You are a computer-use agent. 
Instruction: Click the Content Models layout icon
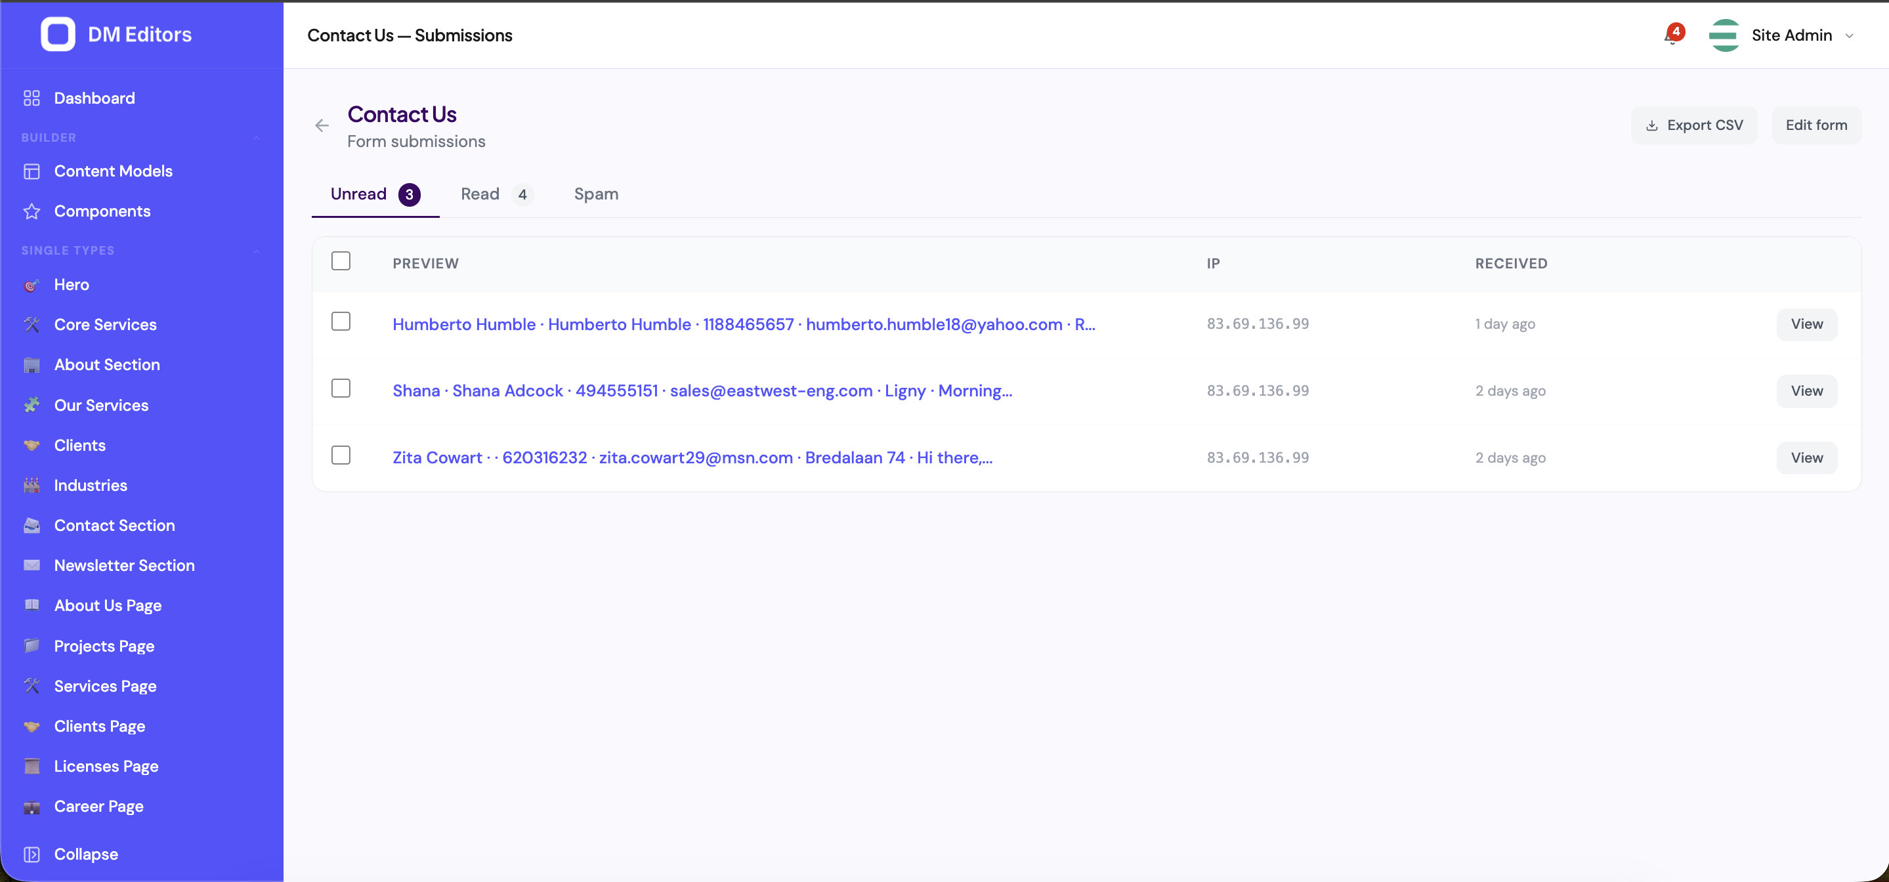click(32, 171)
